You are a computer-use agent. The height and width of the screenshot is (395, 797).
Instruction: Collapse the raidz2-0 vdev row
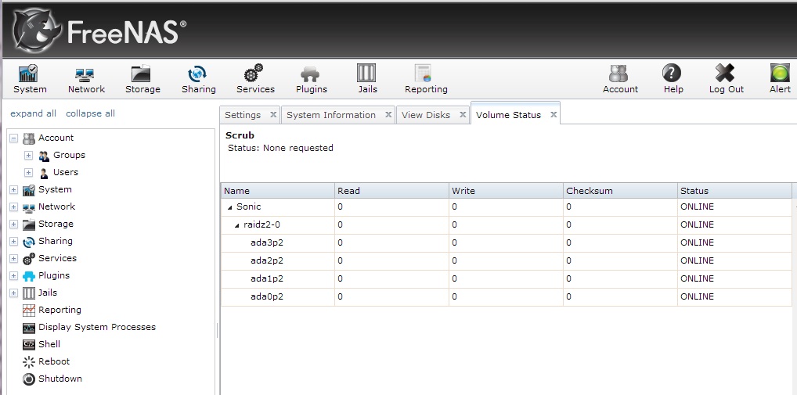click(237, 225)
